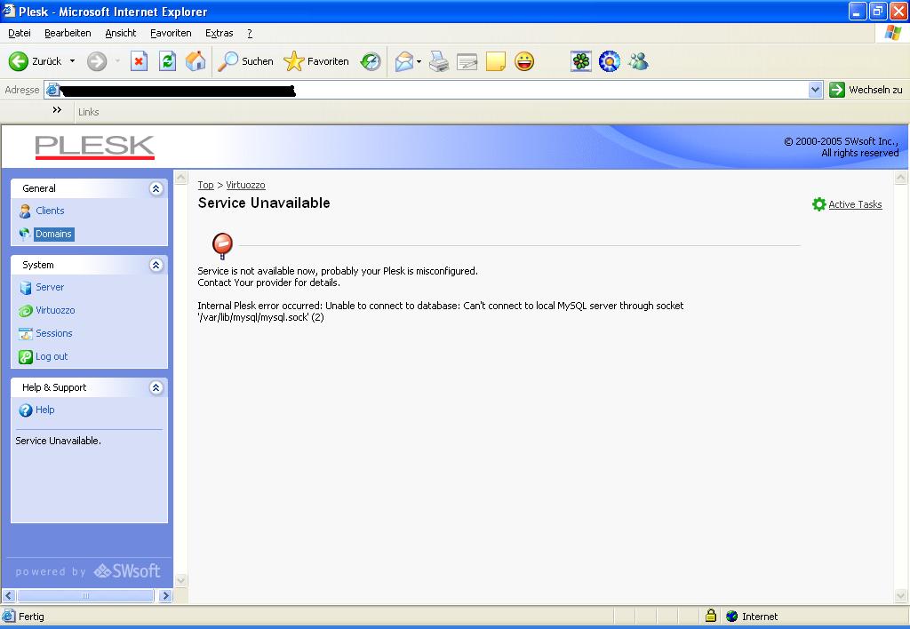Open the Sessions sidebar link
This screenshot has height=629, width=910.
coord(54,334)
